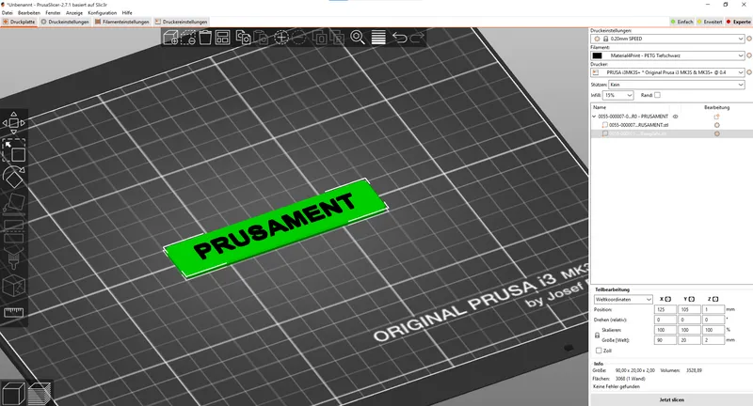The height and width of the screenshot is (406, 753).
Task: Remove an instance of the object
Action: point(298,38)
